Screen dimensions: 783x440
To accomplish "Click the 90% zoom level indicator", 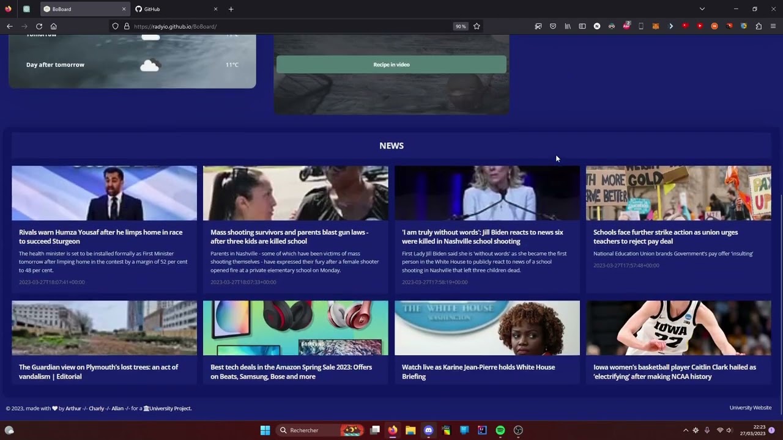I will pyautogui.click(x=461, y=26).
